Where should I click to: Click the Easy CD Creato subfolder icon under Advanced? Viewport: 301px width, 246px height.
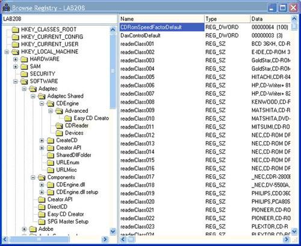coord(68,118)
